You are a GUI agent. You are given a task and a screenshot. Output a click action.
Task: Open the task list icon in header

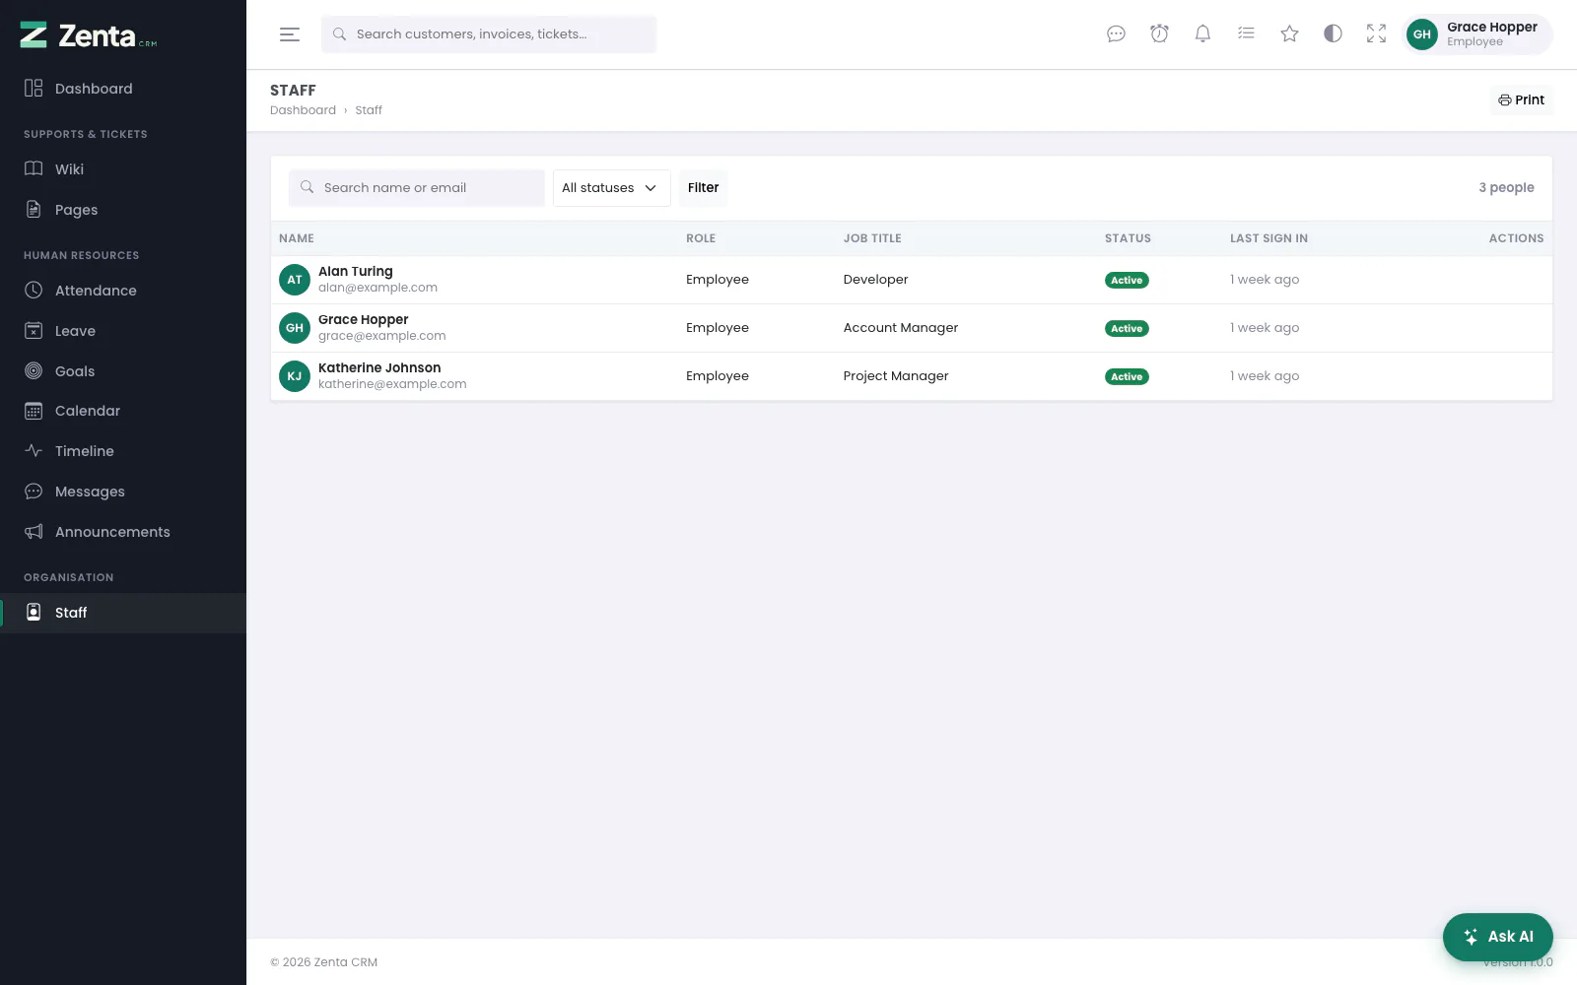pyautogui.click(x=1246, y=34)
